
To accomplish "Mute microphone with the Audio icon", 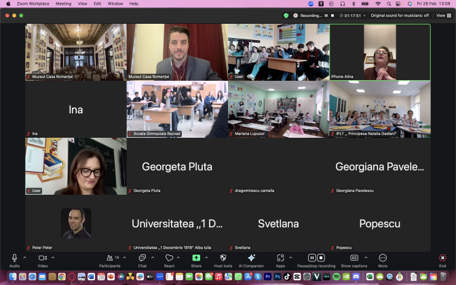I will pos(14,259).
